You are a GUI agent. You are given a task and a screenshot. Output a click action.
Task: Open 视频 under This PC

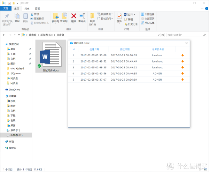point(11,101)
